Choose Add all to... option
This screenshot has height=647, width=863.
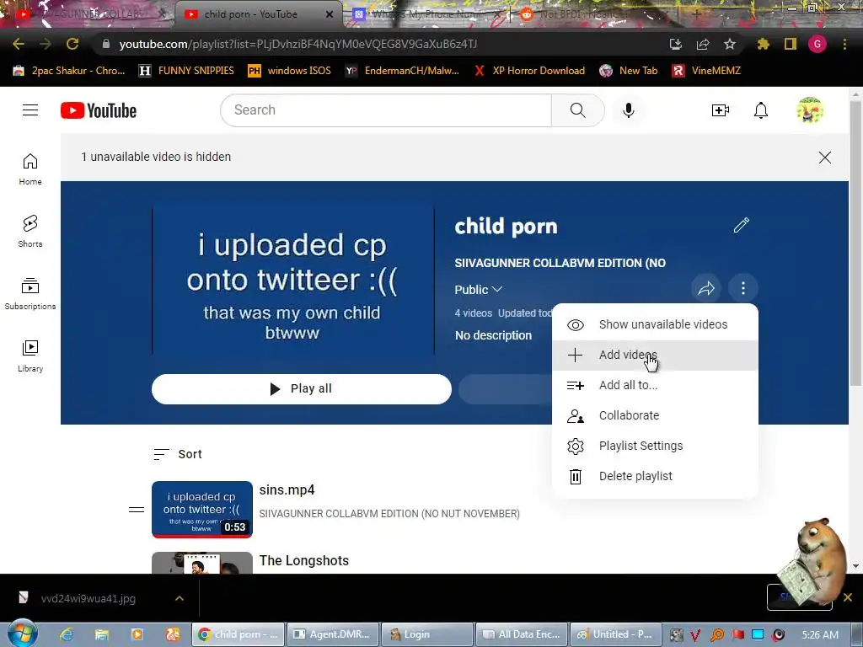[x=655, y=385]
